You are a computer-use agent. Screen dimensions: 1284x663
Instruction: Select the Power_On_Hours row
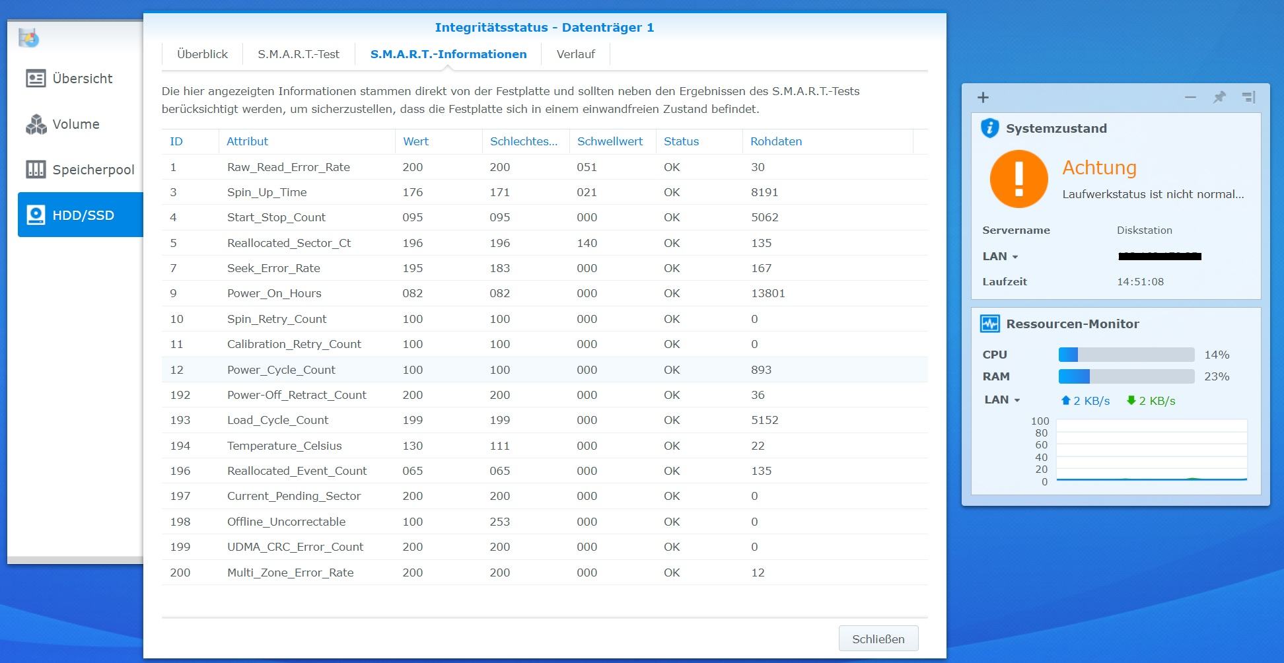pyautogui.click(x=544, y=293)
